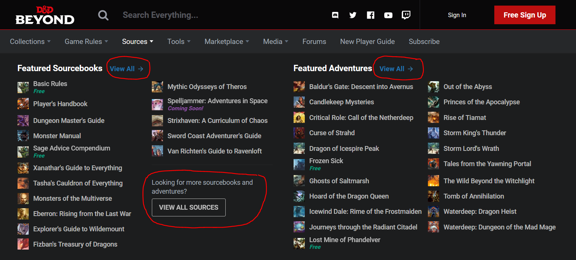The image size is (576, 260).
Task: Click the Free Sign Up button
Action: point(525,15)
